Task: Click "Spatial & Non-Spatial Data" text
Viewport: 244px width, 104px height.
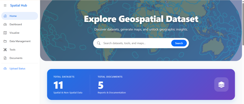Action: pyautogui.click(x=68, y=93)
